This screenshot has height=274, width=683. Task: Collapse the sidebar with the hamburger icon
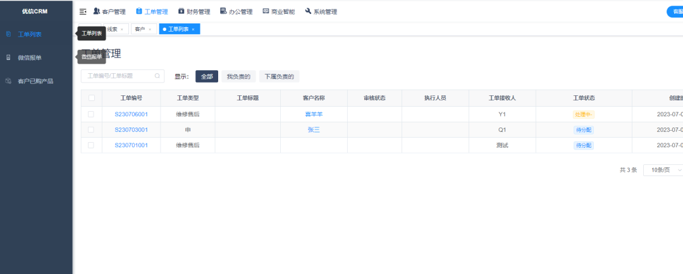click(x=83, y=11)
